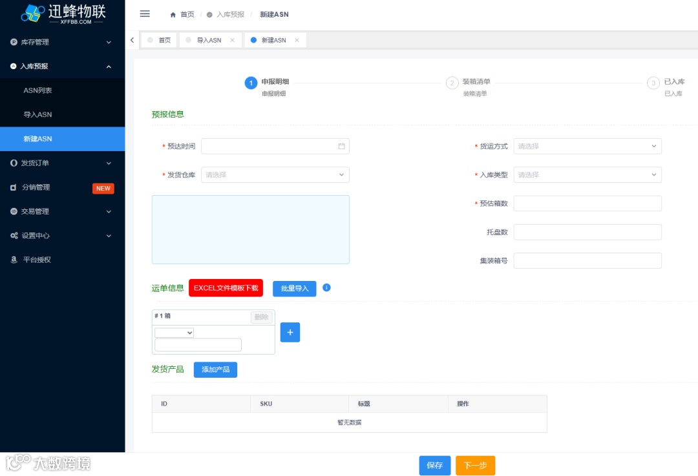Switch to the 导入ASN tab
Screen dimensions: 698x476
pyautogui.click(x=211, y=40)
